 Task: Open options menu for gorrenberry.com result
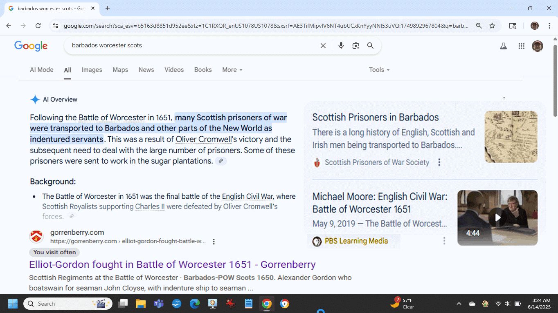point(214,242)
